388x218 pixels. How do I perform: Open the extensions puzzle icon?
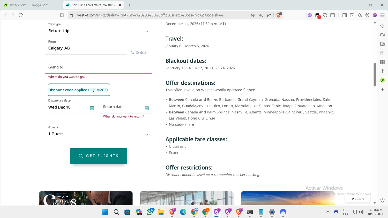coord(325,15)
